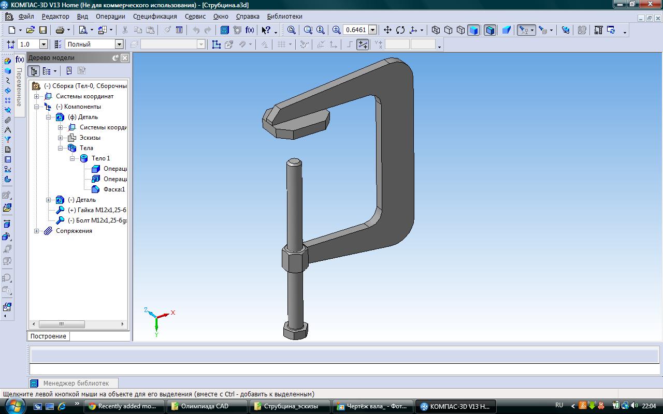Open the Спецификация menu
This screenshot has width=663, height=414.
[155, 16]
